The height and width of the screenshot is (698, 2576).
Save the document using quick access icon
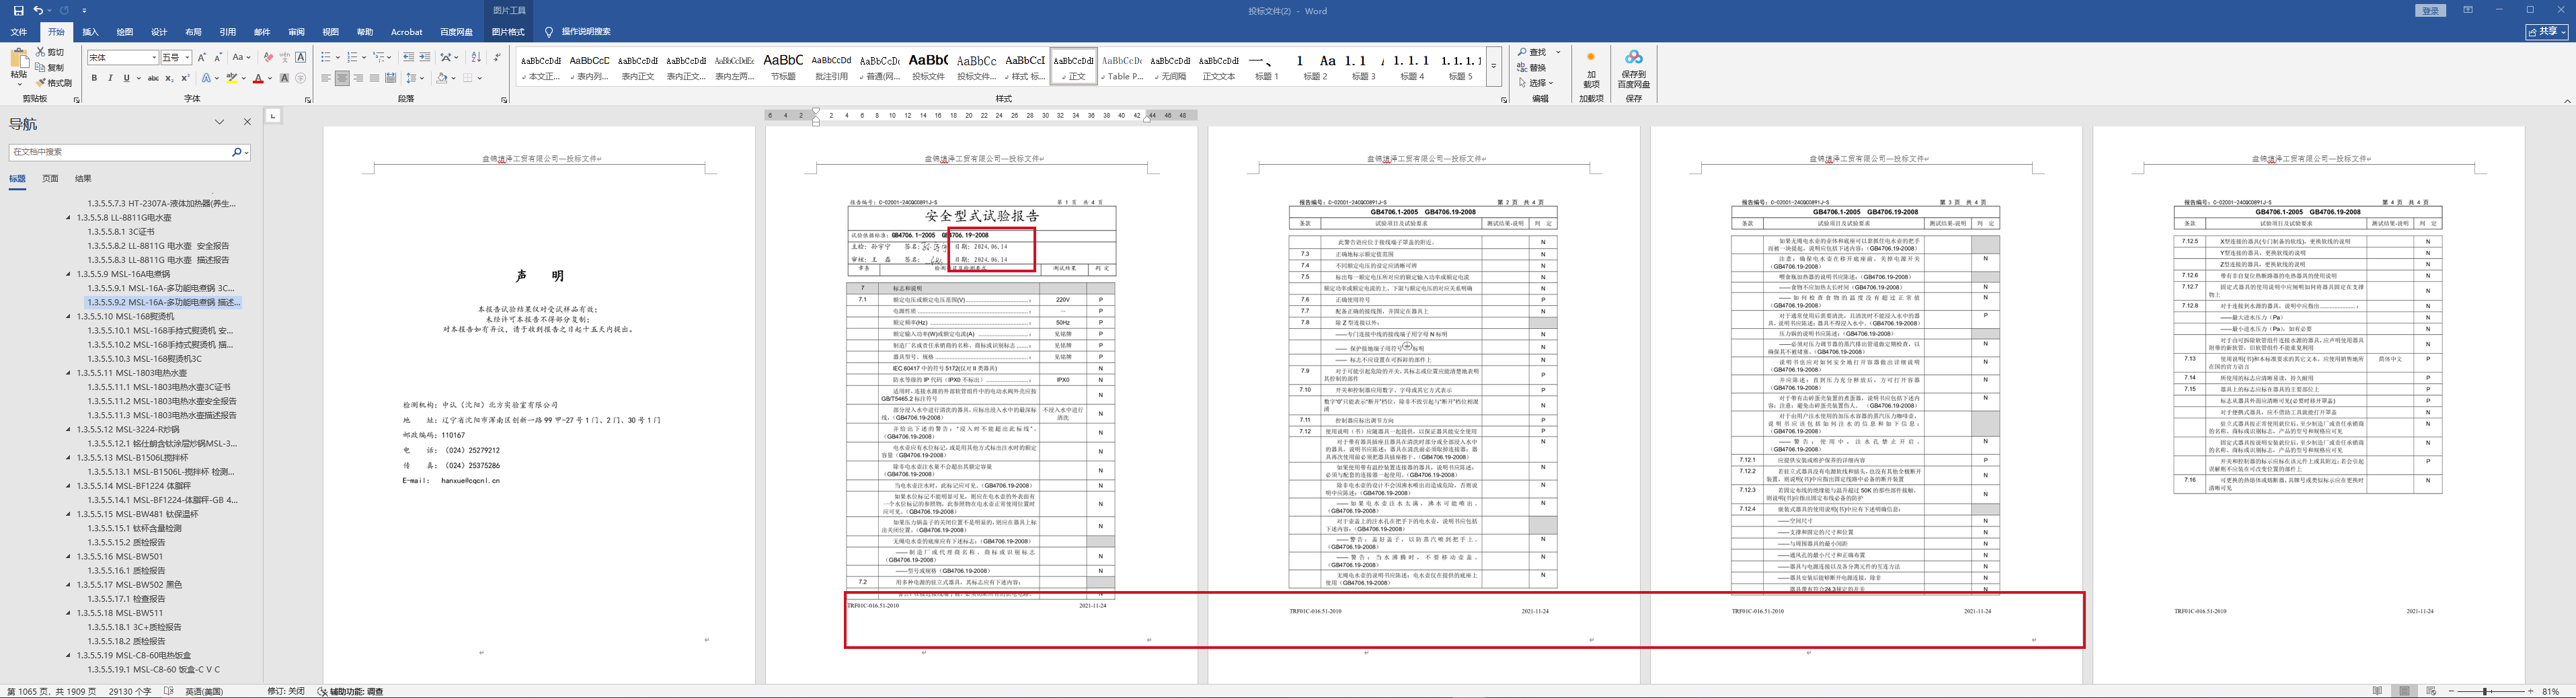[18, 10]
